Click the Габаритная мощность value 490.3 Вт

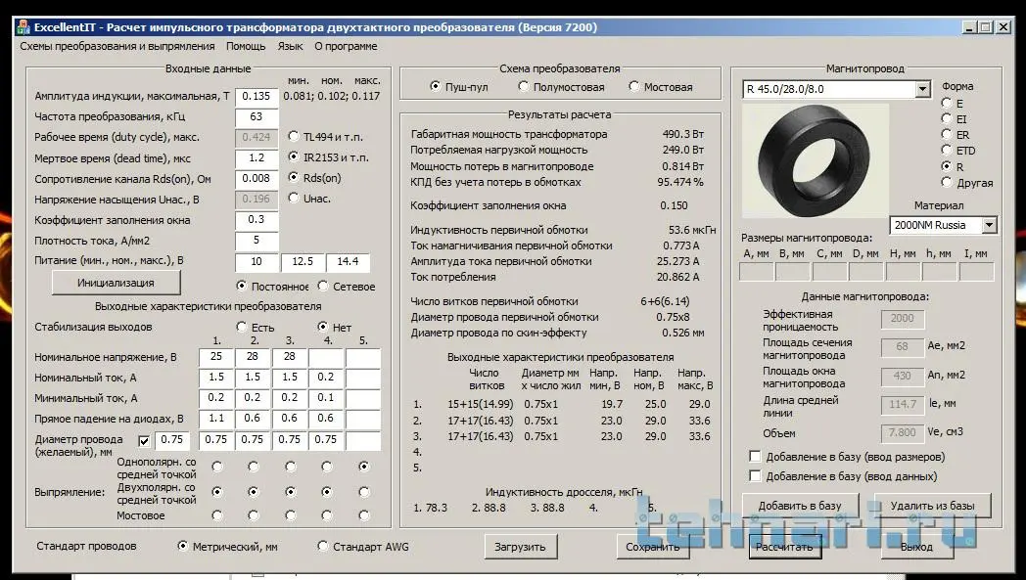coord(683,134)
